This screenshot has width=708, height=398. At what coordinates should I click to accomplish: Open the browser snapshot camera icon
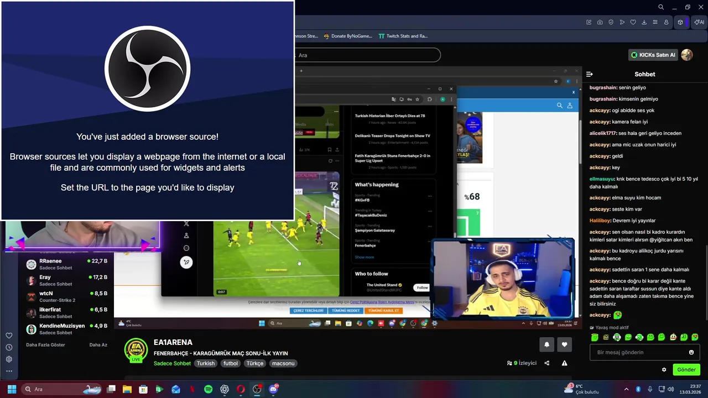click(600, 22)
